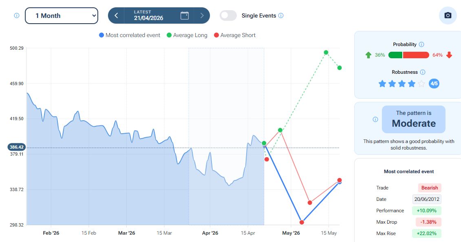Click the Bearish trade badge

coord(430,188)
